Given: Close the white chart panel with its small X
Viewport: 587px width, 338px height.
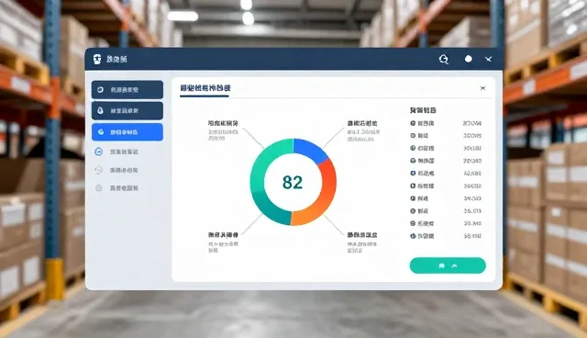Looking at the screenshot, I should tap(482, 88).
